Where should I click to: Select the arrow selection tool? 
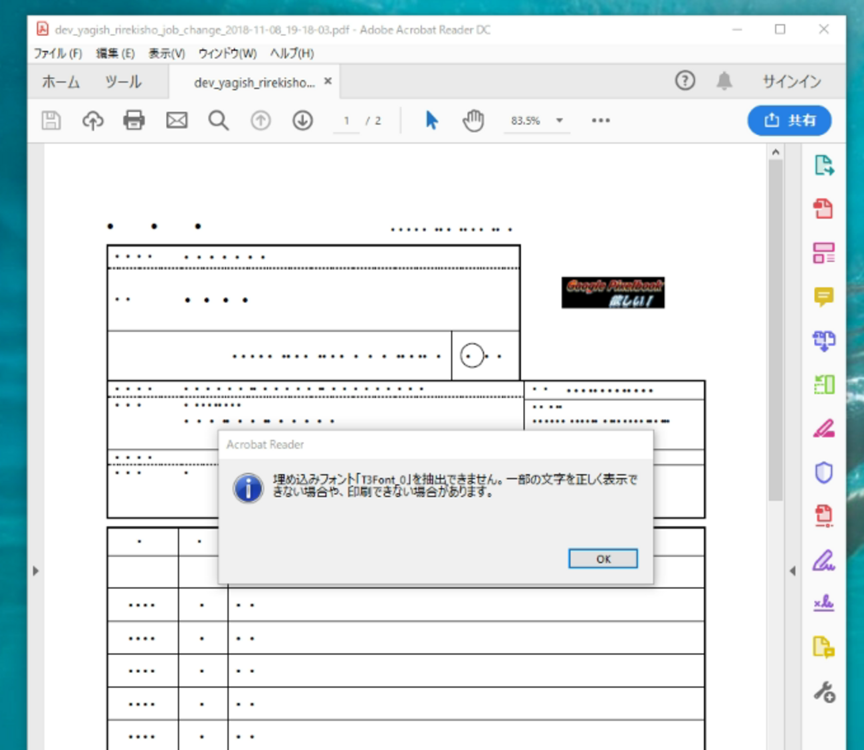coord(431,120)
